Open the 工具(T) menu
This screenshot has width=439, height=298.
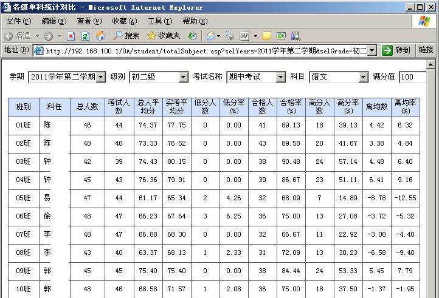159,21
